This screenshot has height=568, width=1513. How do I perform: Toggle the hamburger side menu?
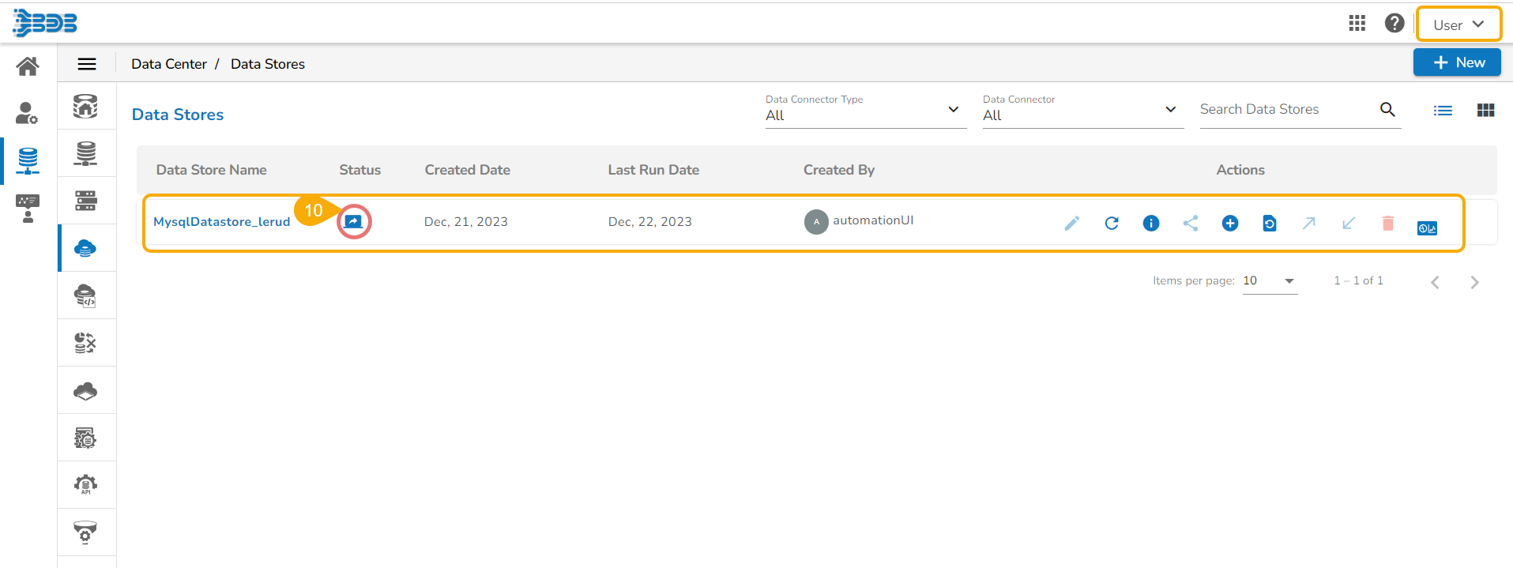(x=87, y=64)
